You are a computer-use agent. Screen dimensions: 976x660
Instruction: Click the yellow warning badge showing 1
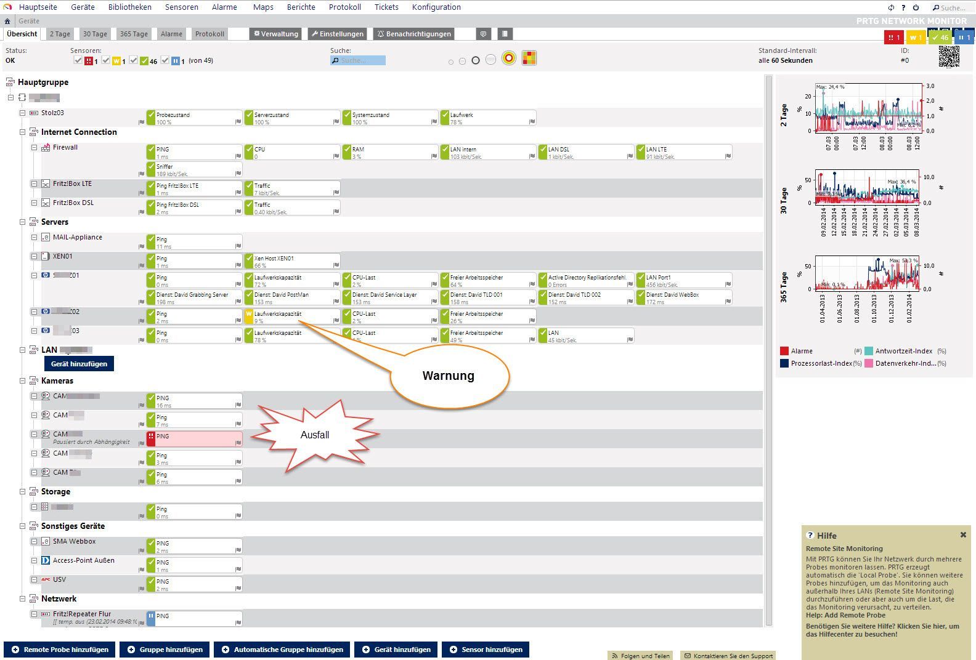tap(916, 38)
